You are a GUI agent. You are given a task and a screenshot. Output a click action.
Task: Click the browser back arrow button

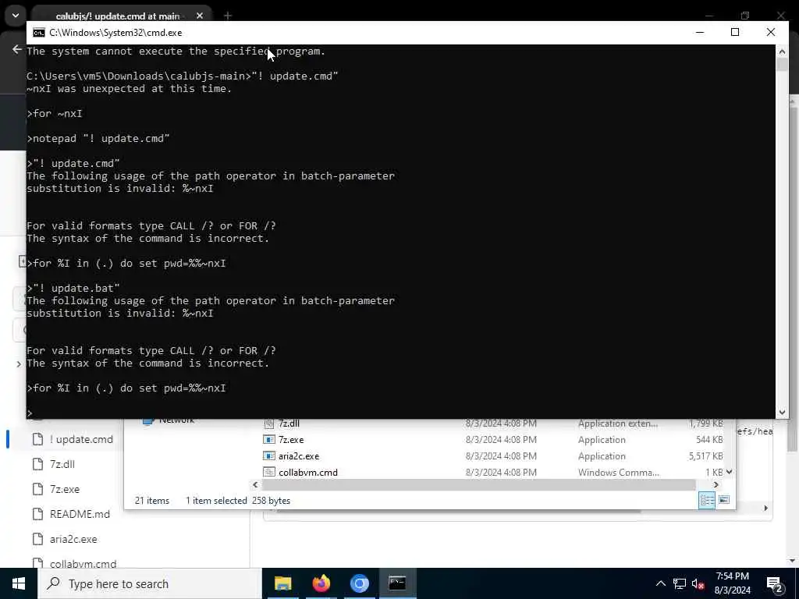(x=17, y=49)
